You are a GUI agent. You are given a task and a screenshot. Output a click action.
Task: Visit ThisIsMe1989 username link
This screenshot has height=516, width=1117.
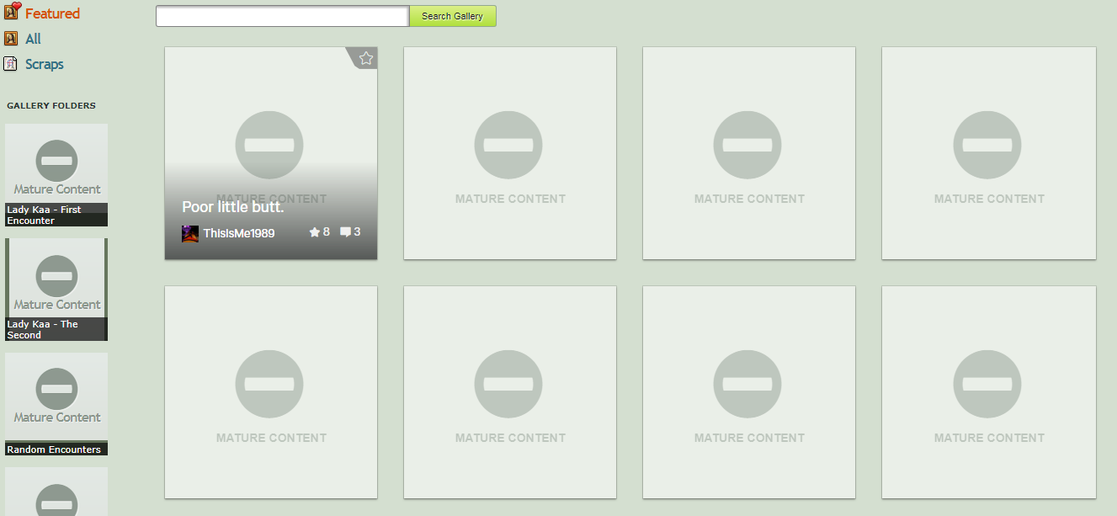point(239,233)
